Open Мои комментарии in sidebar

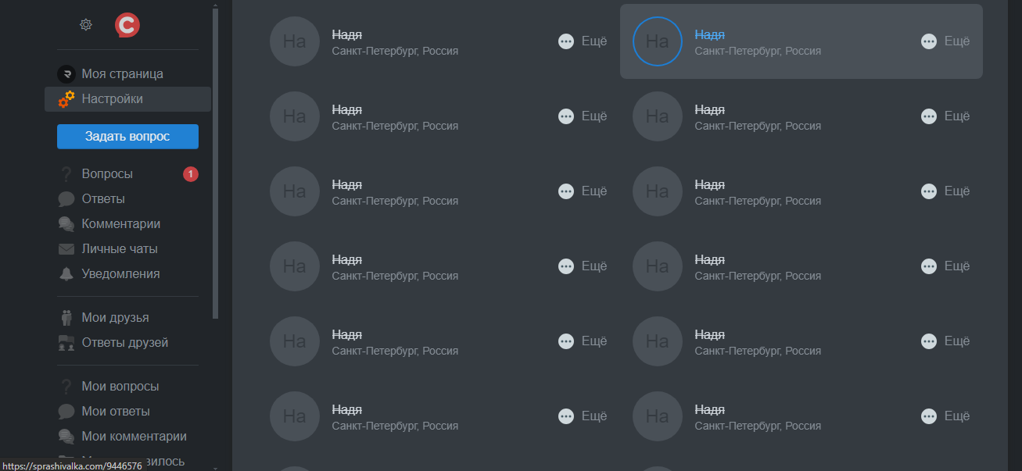134,436
